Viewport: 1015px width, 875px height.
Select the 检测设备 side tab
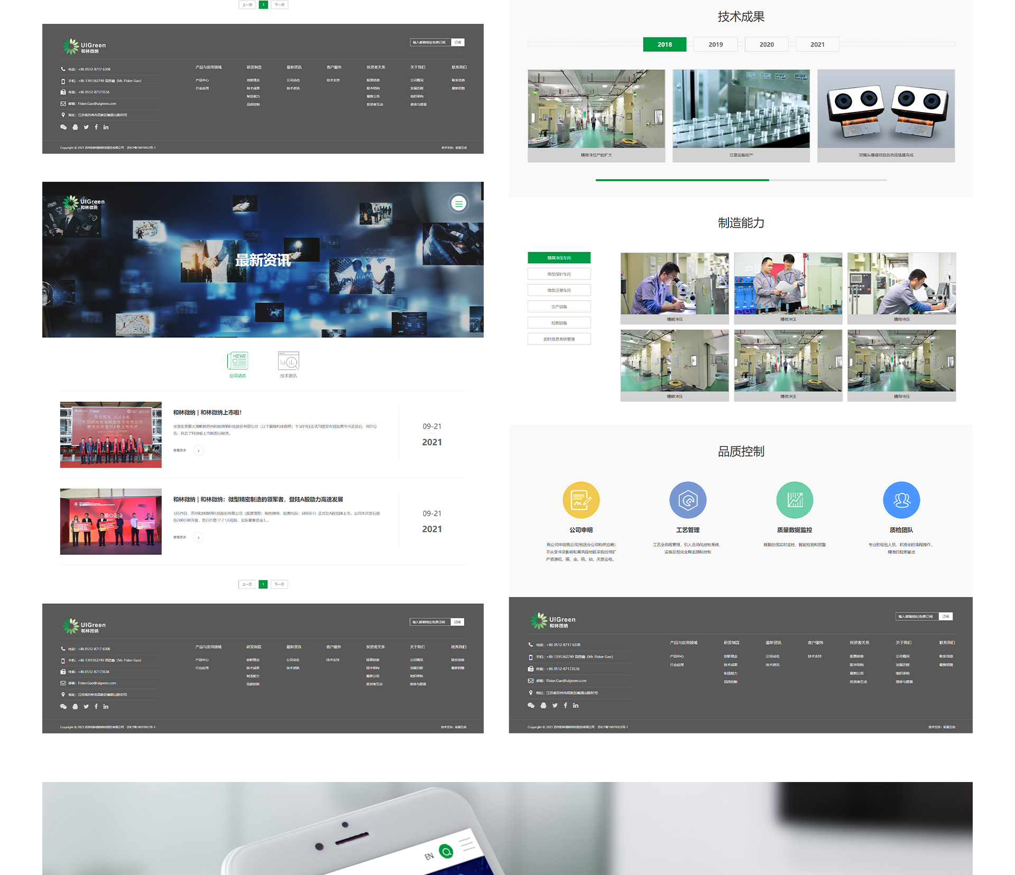(559, 323)
